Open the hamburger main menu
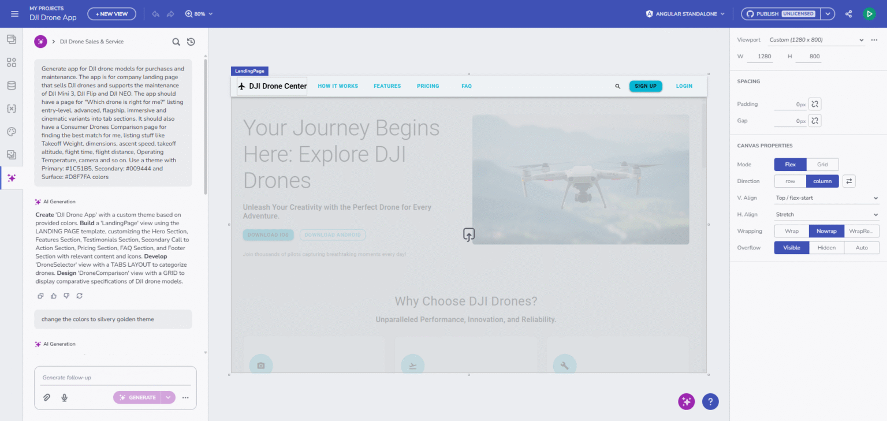 pos(14,14)
